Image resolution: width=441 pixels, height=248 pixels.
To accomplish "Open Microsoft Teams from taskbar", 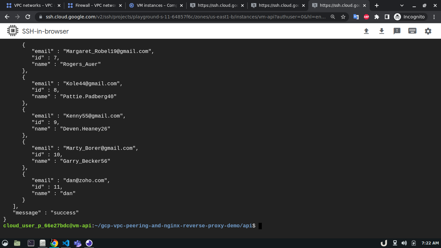I will click(77, 243).
